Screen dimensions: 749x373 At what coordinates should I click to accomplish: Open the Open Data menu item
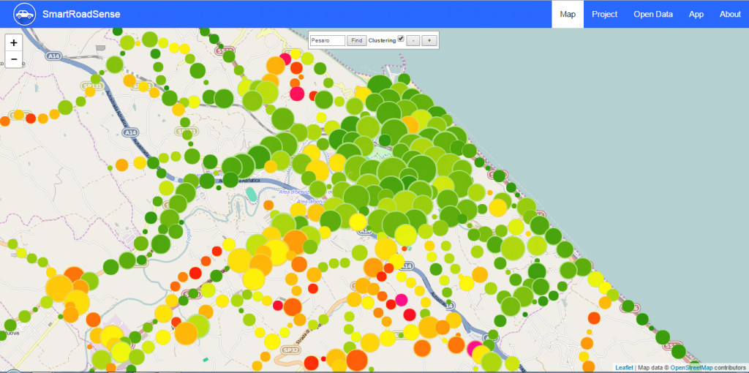[x=653, y=15]
